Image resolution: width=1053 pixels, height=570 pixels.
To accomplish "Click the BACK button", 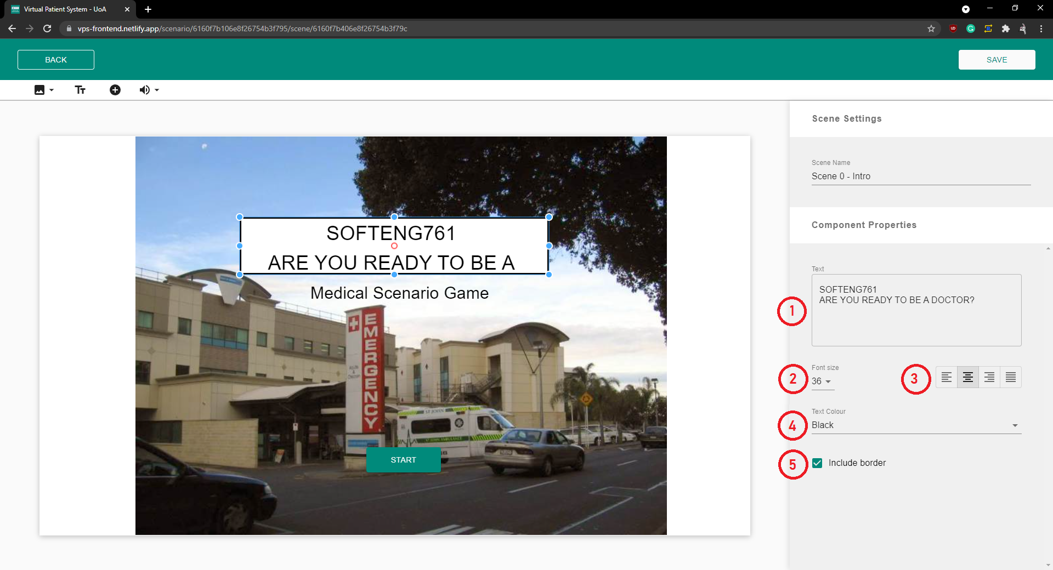I will point(55,59).
